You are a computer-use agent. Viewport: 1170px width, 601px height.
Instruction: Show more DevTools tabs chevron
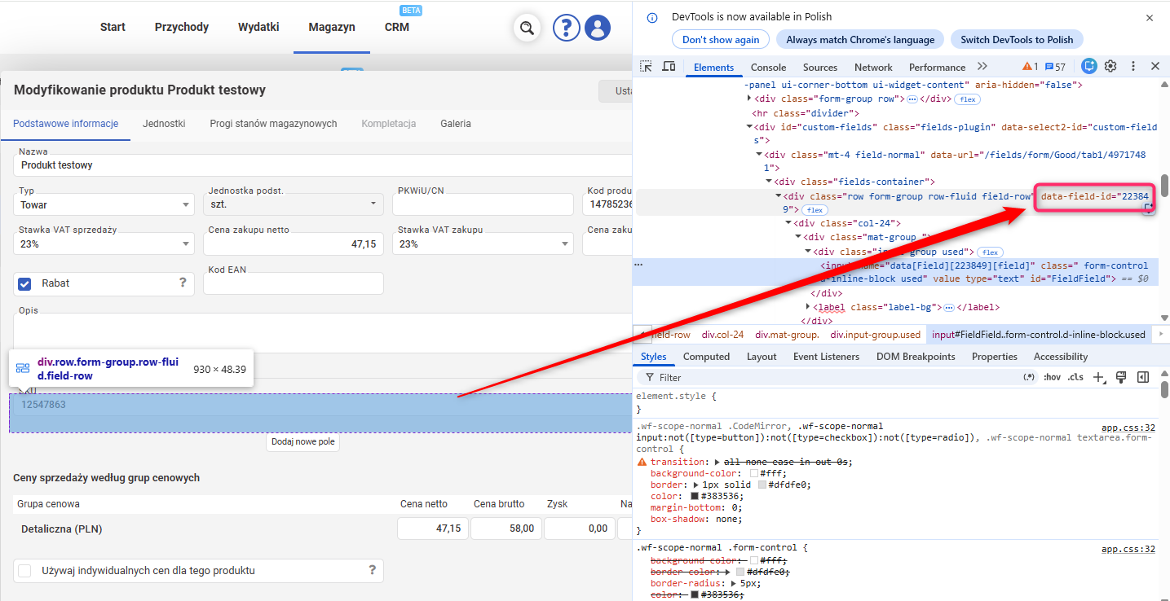coord(982,67)
